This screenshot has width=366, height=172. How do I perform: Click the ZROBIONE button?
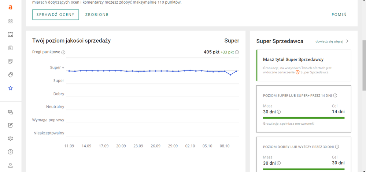coord(97,15)
